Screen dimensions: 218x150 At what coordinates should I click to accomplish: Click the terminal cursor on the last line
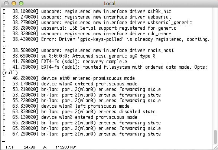pyautogui.click(x=4, y=142)
